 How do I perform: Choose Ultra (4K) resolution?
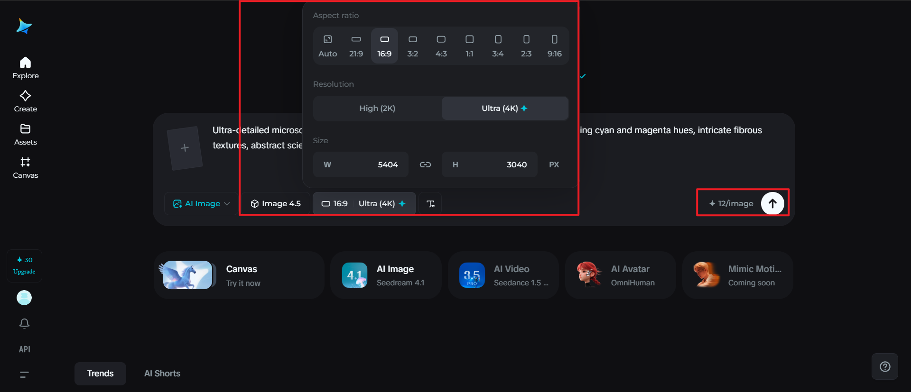point(505,109)
